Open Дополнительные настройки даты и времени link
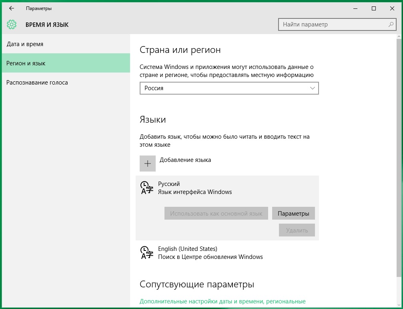This screenshot has width=403, height=309. pyautogui.click(x=223, y=301)
